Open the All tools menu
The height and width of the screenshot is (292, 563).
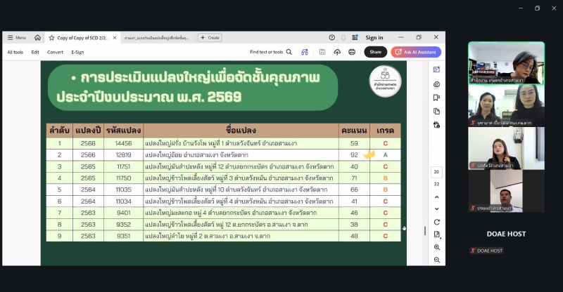(x=15, y=52)
